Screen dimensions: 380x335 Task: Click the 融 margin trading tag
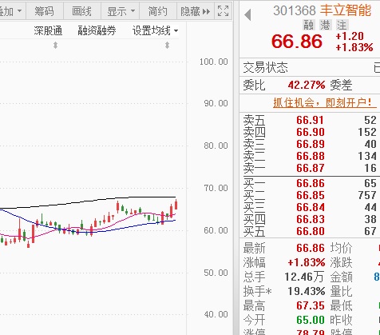(x=308, y=26)
